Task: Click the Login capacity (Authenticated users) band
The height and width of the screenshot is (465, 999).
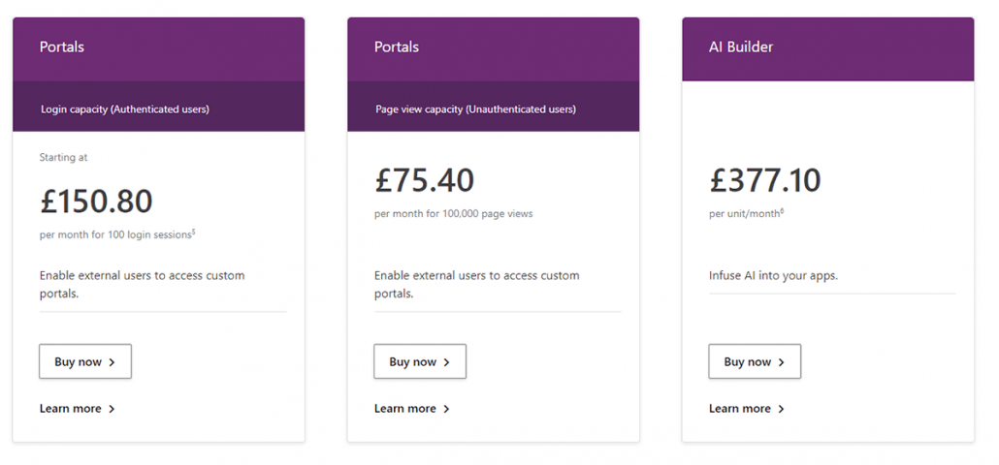Action: point(125,109)
